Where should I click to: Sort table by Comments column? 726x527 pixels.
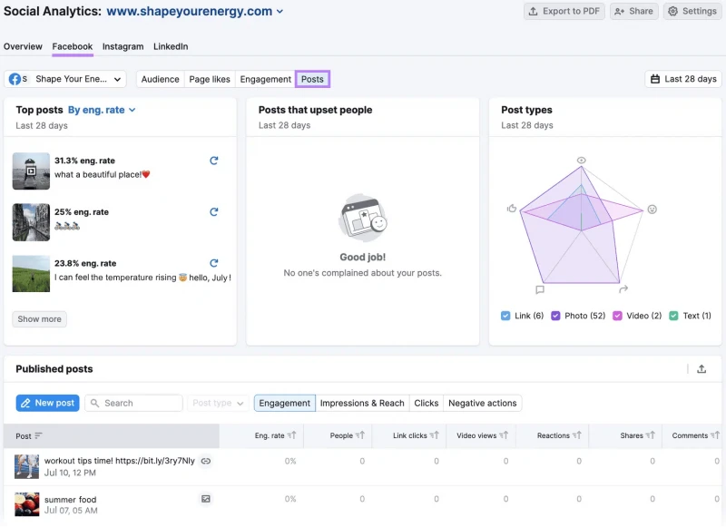click(715, 434)
